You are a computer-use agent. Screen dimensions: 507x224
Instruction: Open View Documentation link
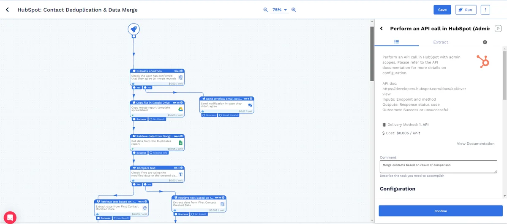coord(475,144)
